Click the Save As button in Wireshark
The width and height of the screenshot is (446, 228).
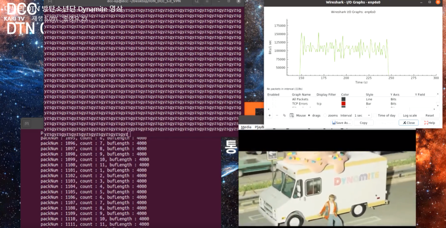341,123
